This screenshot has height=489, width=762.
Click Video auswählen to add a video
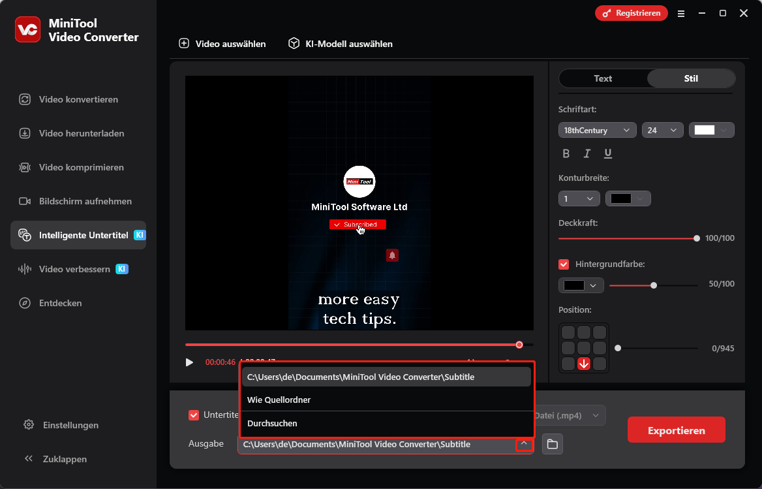click(x=222, y=44)
